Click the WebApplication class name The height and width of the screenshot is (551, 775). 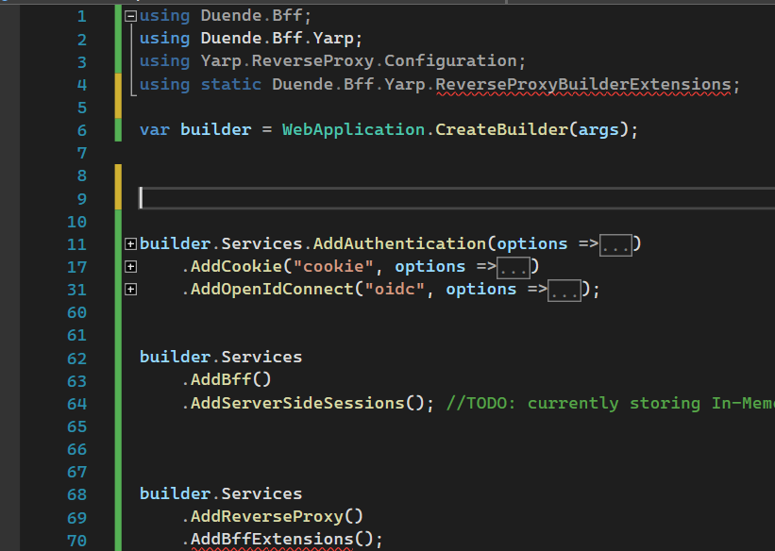click(x=353, y=130)
